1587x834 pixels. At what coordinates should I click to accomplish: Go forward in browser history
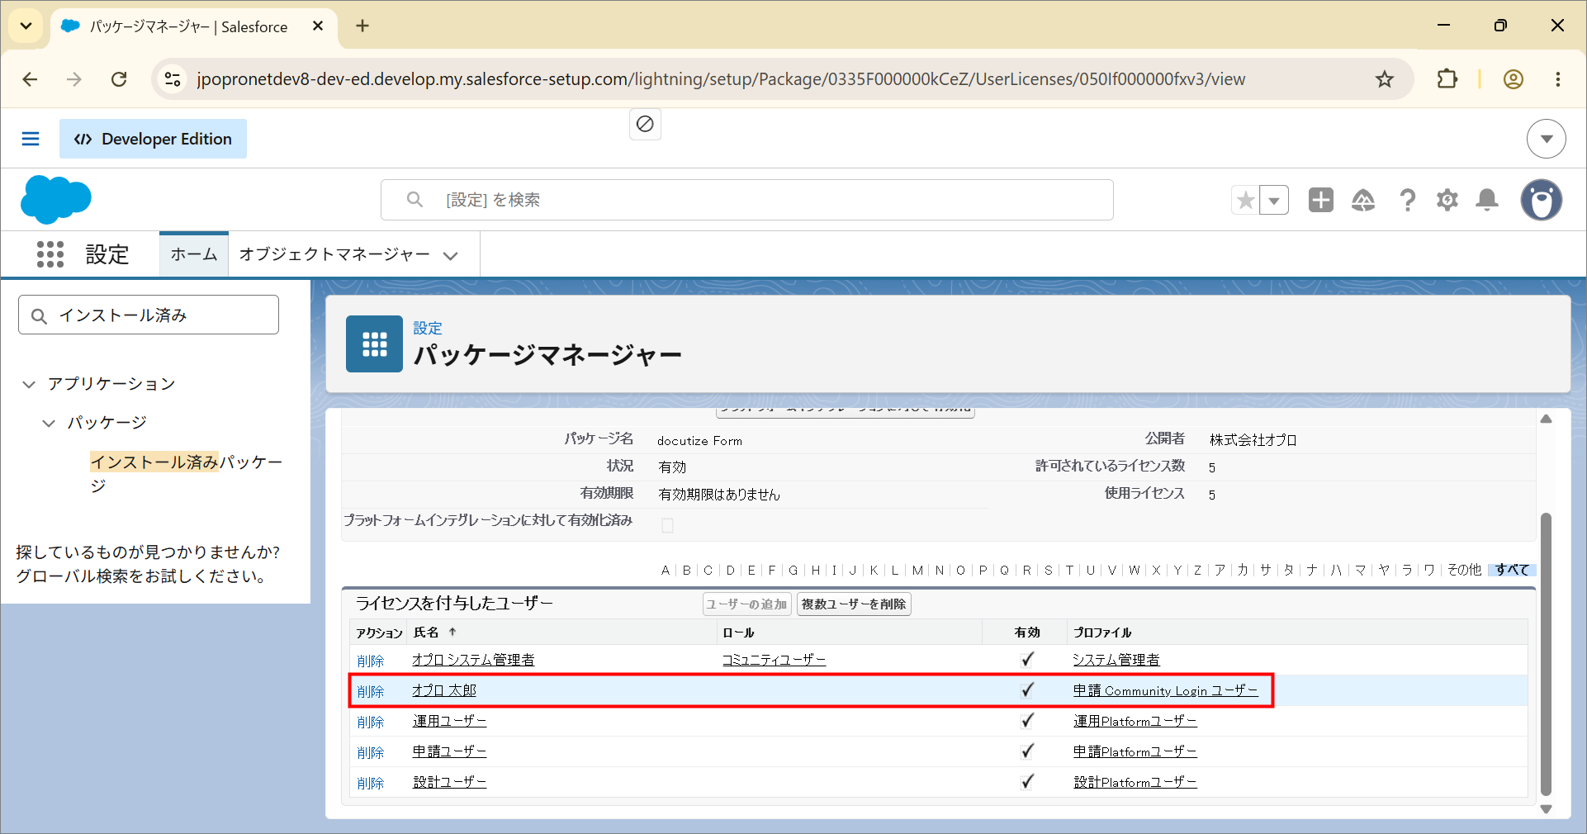coord(74,79)
